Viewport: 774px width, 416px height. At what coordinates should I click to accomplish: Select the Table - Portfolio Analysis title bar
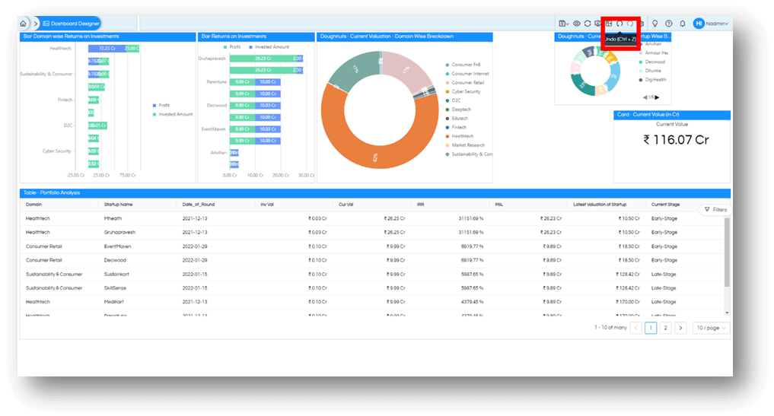375,193
